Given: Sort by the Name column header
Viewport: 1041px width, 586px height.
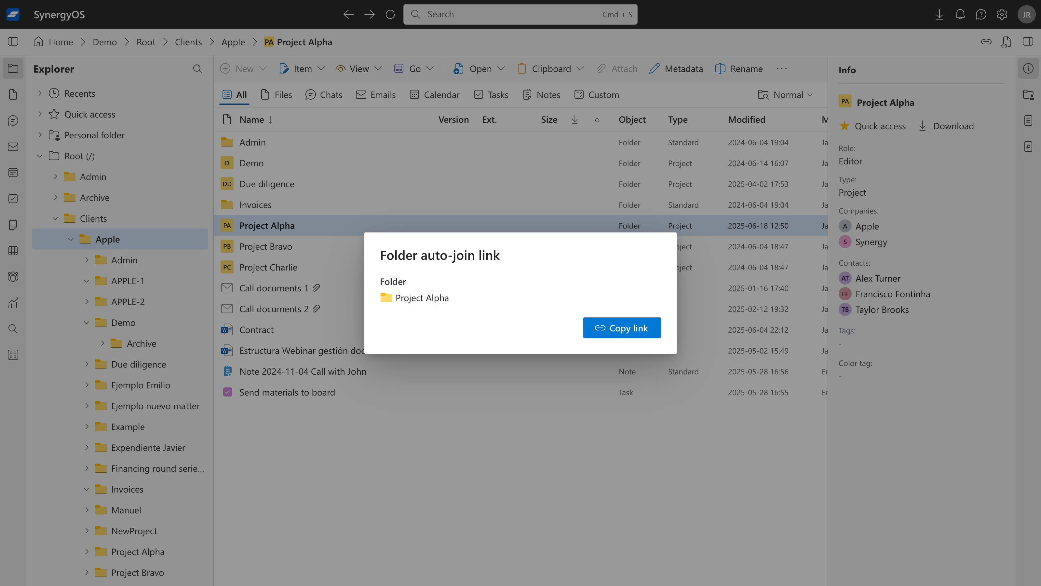Looking at the screenshot, I should point(251,120).
